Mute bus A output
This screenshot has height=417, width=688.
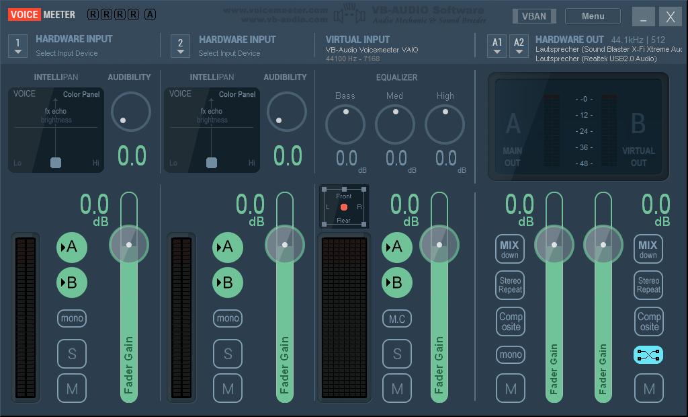click(x=511, y=389)
